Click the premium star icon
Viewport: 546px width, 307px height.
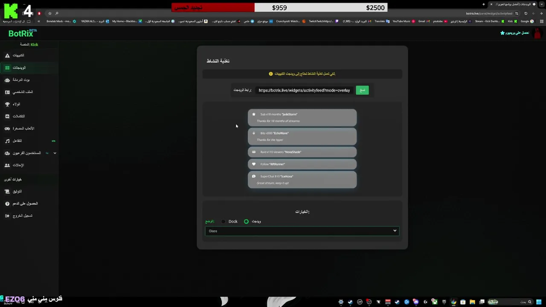[x=502, y=33]
